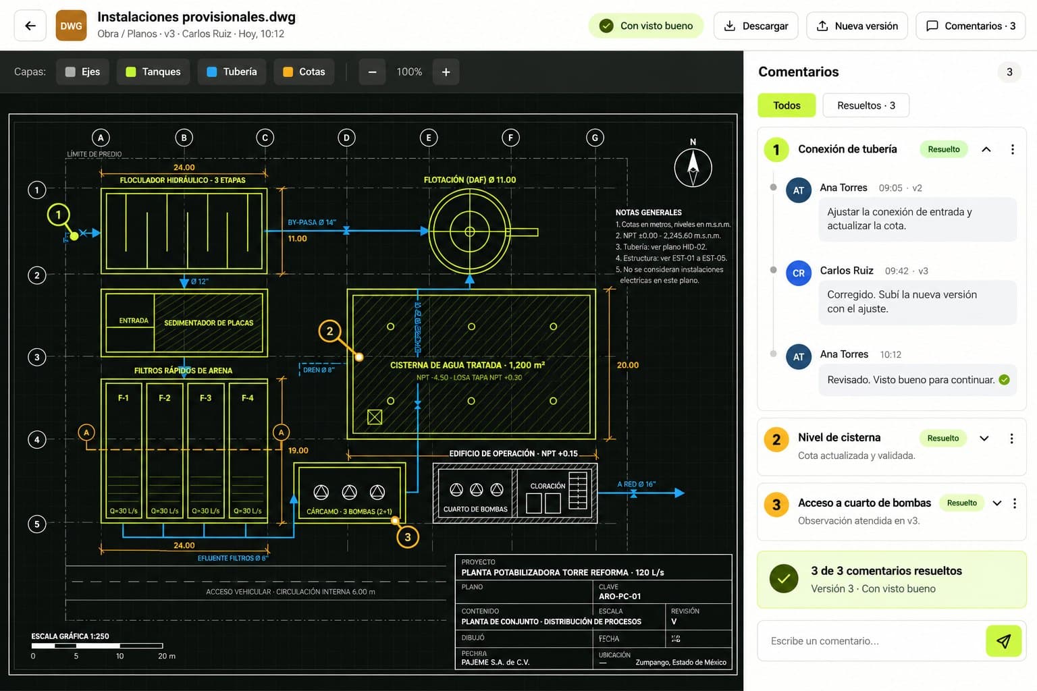The width and height of the screenshot is (1037, 691).
Task: Open options menu for Acceso a cuarto de bombas
Action: click(1014, 503)
